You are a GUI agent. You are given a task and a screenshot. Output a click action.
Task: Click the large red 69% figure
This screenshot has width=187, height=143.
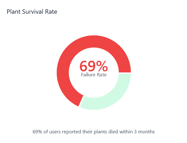tap(93, 66)
